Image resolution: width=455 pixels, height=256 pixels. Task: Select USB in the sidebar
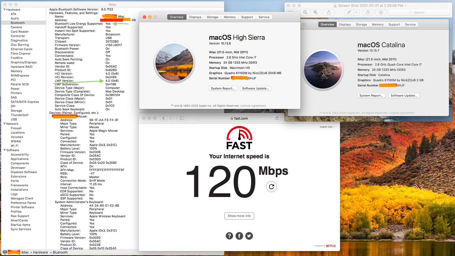(14, 119)
